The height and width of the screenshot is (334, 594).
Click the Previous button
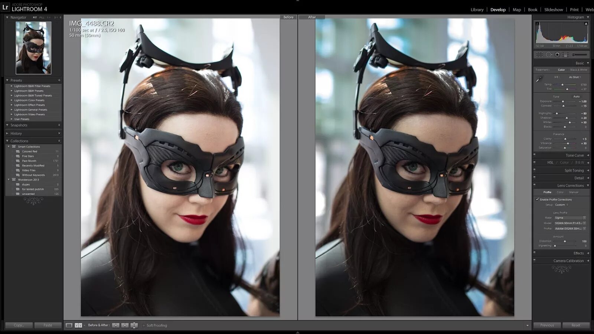pyautogui.click(x=547, y=325)
